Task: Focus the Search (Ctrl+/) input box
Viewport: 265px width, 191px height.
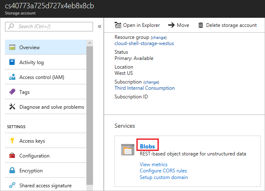Action: pyautogui.click(x=49, y=26)
